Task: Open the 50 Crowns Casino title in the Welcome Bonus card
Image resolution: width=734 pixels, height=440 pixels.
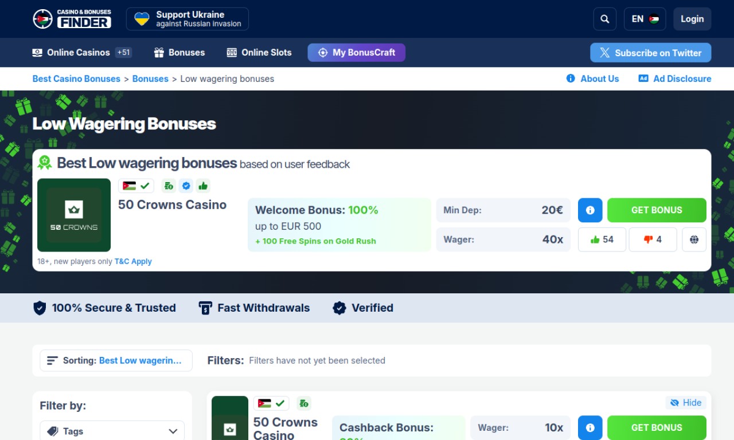Action: tap(172, 205)
